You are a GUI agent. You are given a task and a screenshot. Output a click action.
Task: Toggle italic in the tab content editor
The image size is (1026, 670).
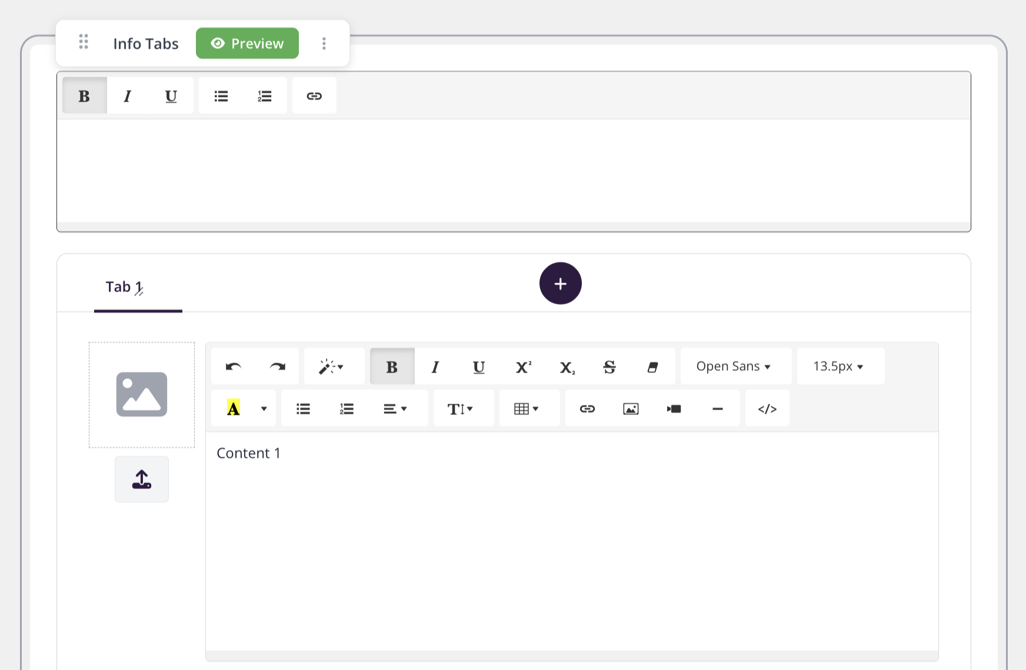(435, 367)
